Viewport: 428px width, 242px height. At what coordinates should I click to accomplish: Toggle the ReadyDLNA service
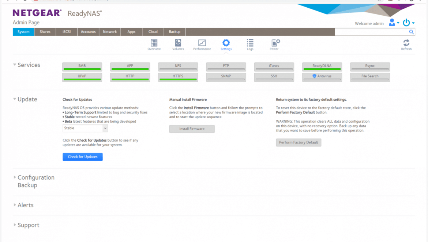pyautogui.click(x=322, y=67)
